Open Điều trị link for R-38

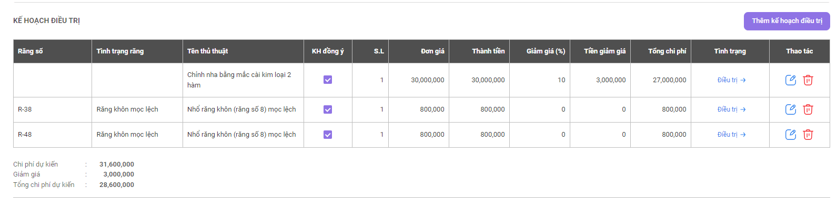(731, 109)
